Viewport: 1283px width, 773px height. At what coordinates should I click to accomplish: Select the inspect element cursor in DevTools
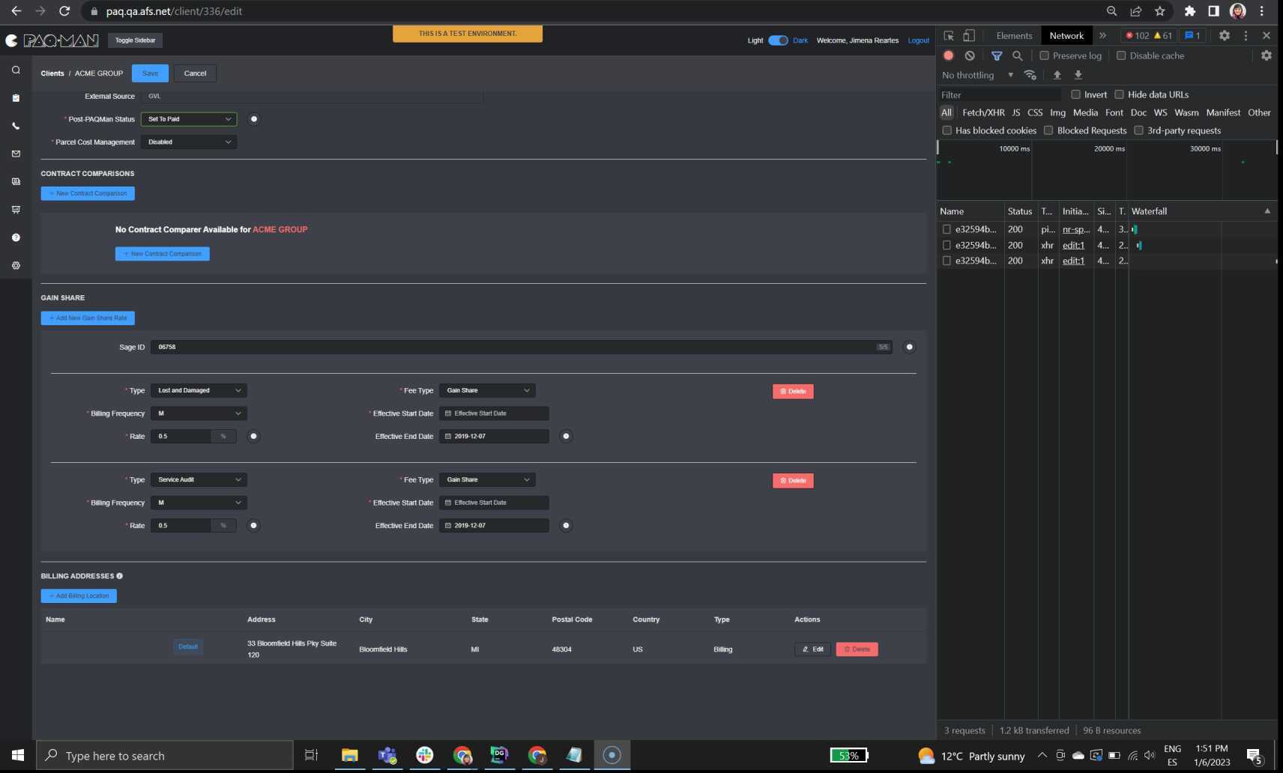tap(948, 35)
